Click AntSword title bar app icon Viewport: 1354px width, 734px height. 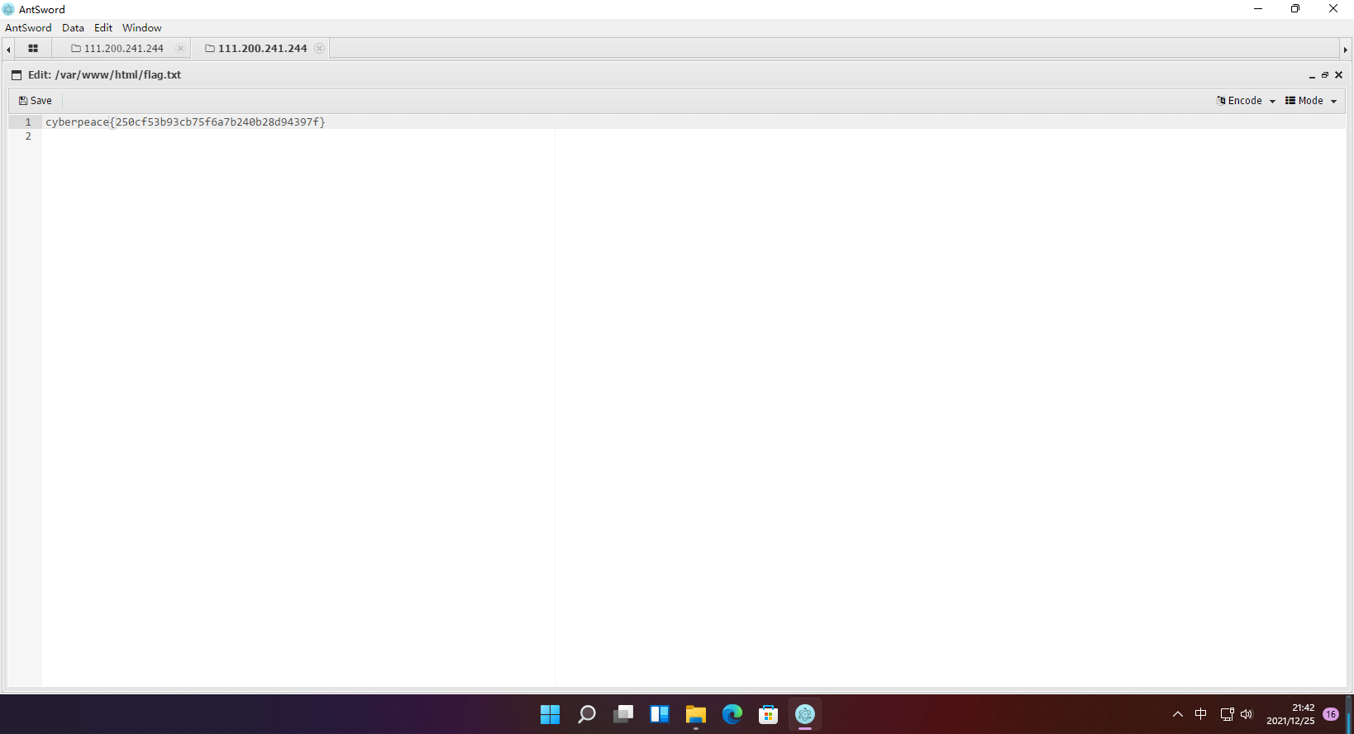9,9
